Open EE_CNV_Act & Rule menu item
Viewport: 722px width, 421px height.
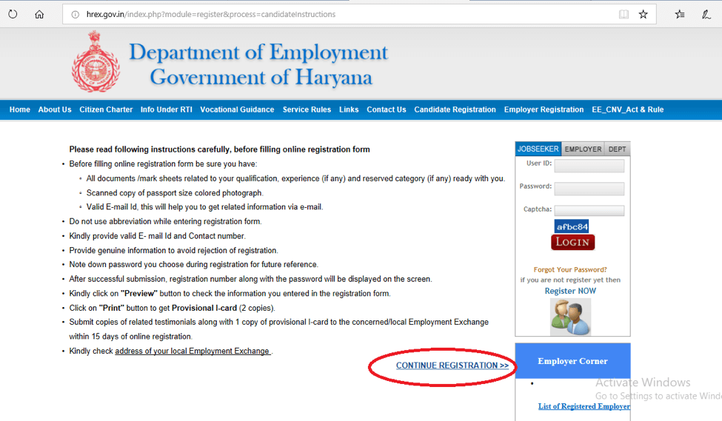point(628,110)
